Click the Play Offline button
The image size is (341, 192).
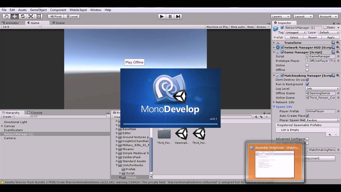[134, 62]
